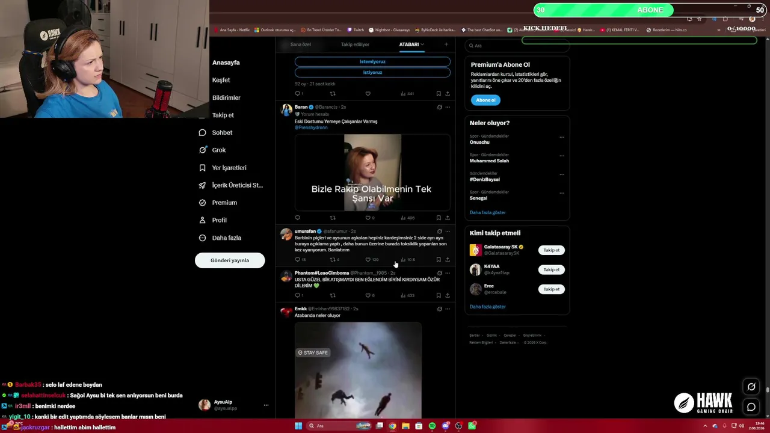Viewport: 770px width, 433px height.
Task: Reply to Baran's post
Action: 297,218
